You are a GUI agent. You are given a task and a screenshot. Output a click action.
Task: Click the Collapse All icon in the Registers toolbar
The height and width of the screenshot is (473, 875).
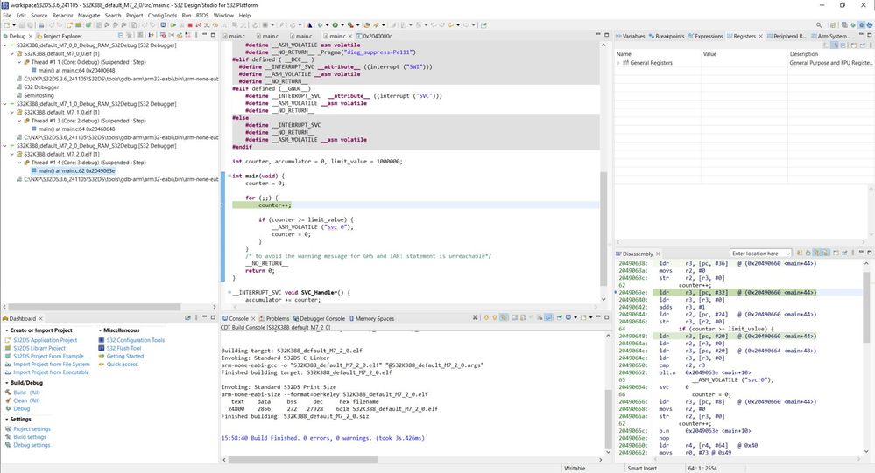843,45
